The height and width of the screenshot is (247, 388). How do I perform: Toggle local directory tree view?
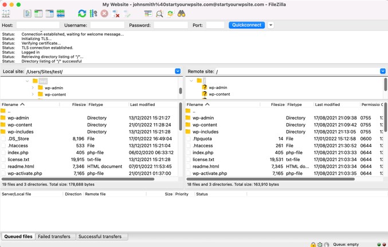pyautogui.click(x=38, y=14)
